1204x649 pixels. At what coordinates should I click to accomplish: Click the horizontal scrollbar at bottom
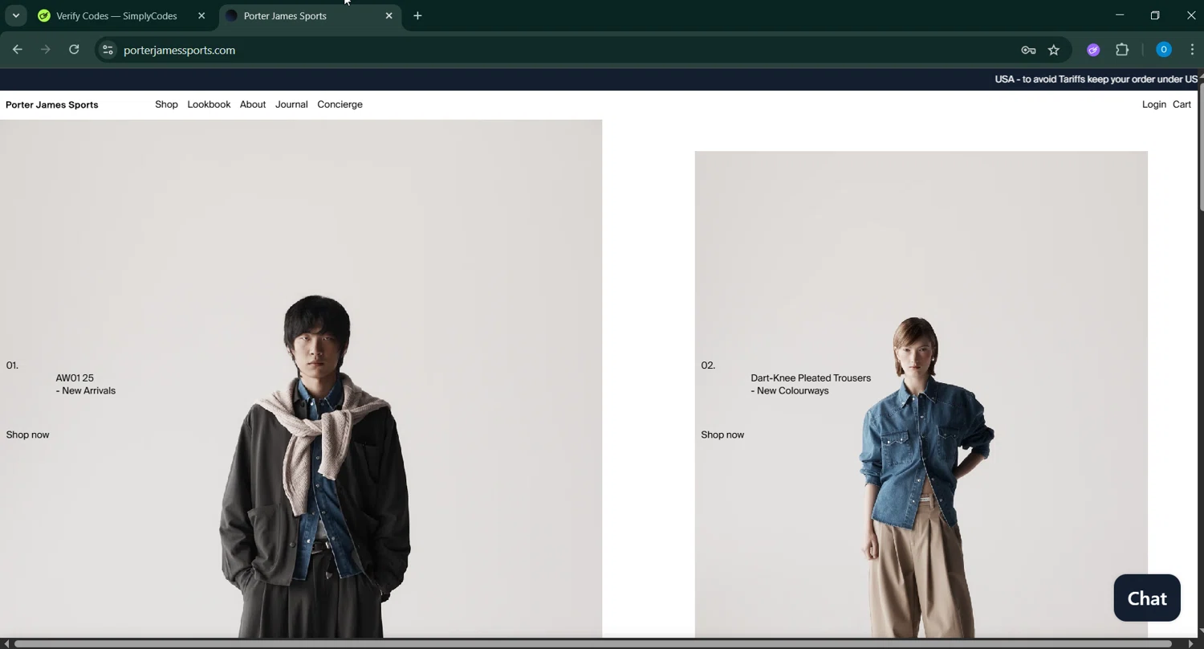(594, 643)
